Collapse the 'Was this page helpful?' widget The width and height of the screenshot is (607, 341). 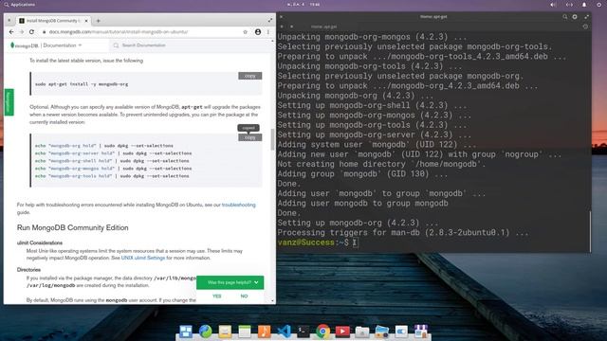tap(256, 282)
